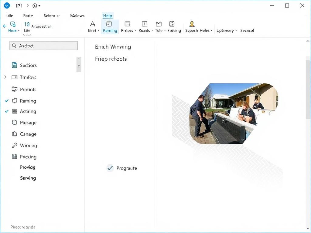311x233 pixels.
Task: Select the Wimiog key icon
Action: 15,145
